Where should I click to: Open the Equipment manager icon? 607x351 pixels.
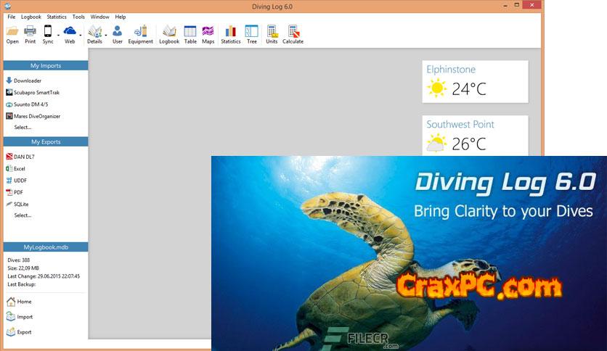141,34
